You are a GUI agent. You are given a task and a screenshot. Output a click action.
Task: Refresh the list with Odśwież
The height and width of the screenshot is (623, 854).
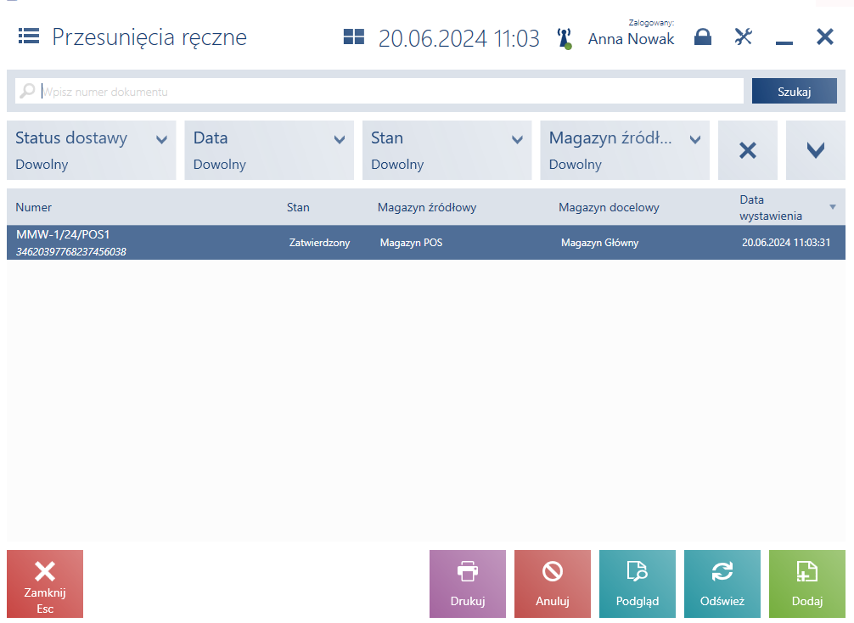(722, 584)
